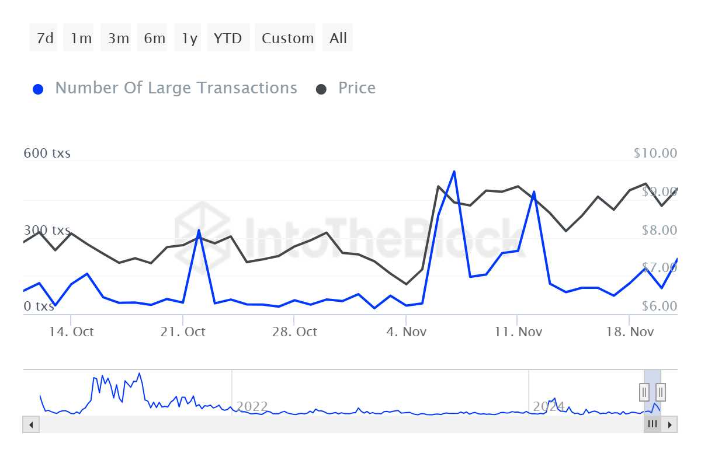Click the left navigator range handle
This screenshot has width=701, height=467.
tap(644, 392)
